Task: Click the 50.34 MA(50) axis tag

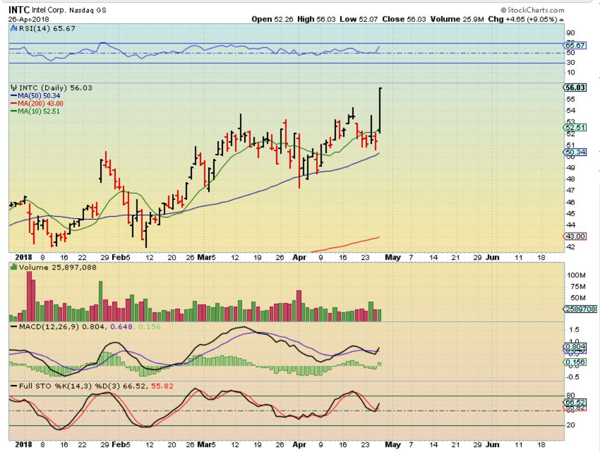Action: point(575,152)
